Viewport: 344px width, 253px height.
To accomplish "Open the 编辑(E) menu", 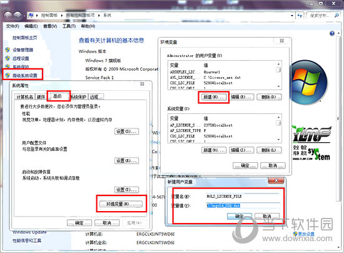I will (x=31, y=26).
